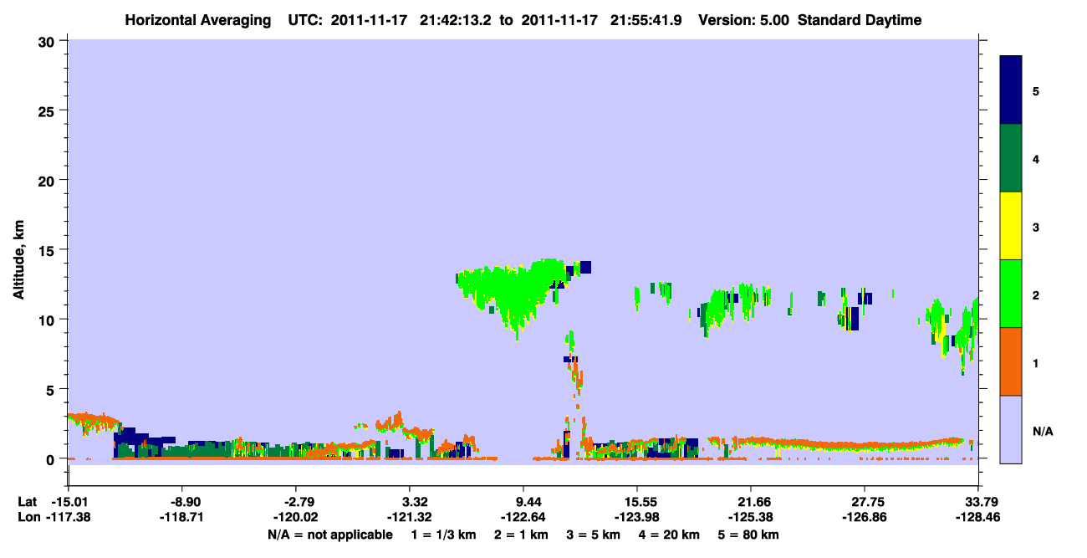Click the colorbar label '4'
This screenshot has width=1087, height=558.
coord(1036,159)
